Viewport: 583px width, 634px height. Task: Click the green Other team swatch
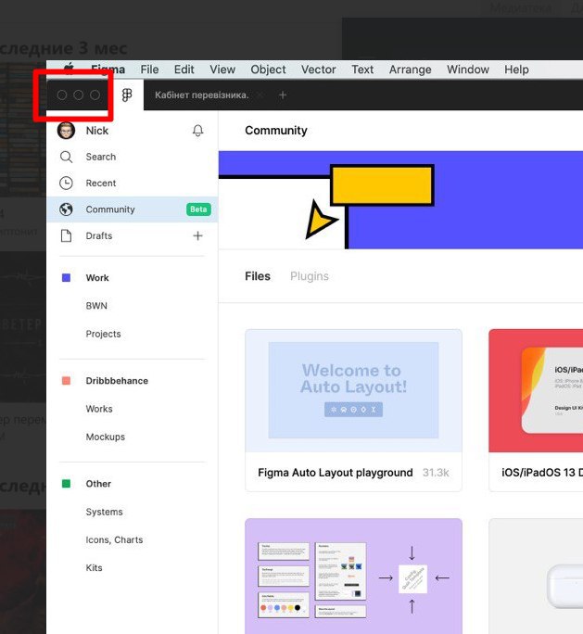67,484
